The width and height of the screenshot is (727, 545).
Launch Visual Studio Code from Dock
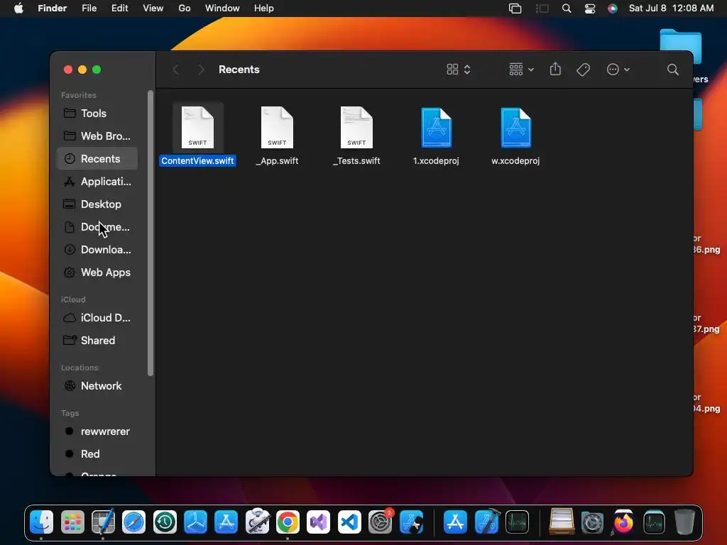point(349,522)
